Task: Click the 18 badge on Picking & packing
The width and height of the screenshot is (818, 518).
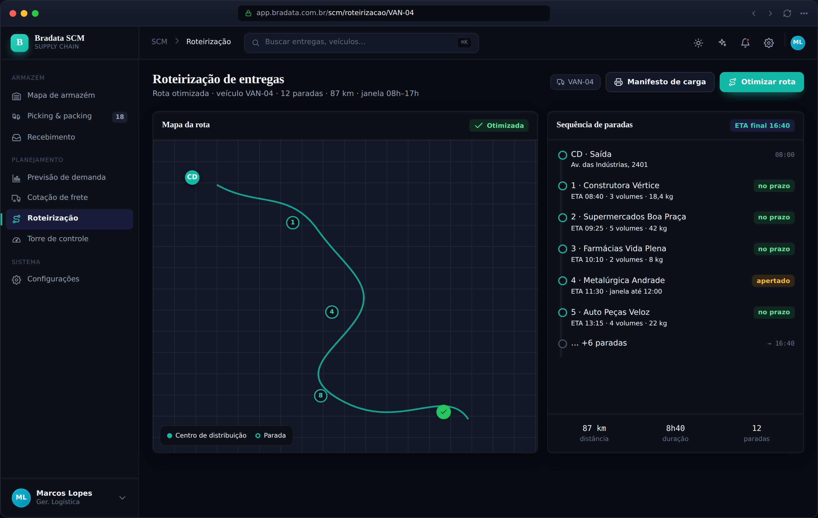Action: pos(120,117)
